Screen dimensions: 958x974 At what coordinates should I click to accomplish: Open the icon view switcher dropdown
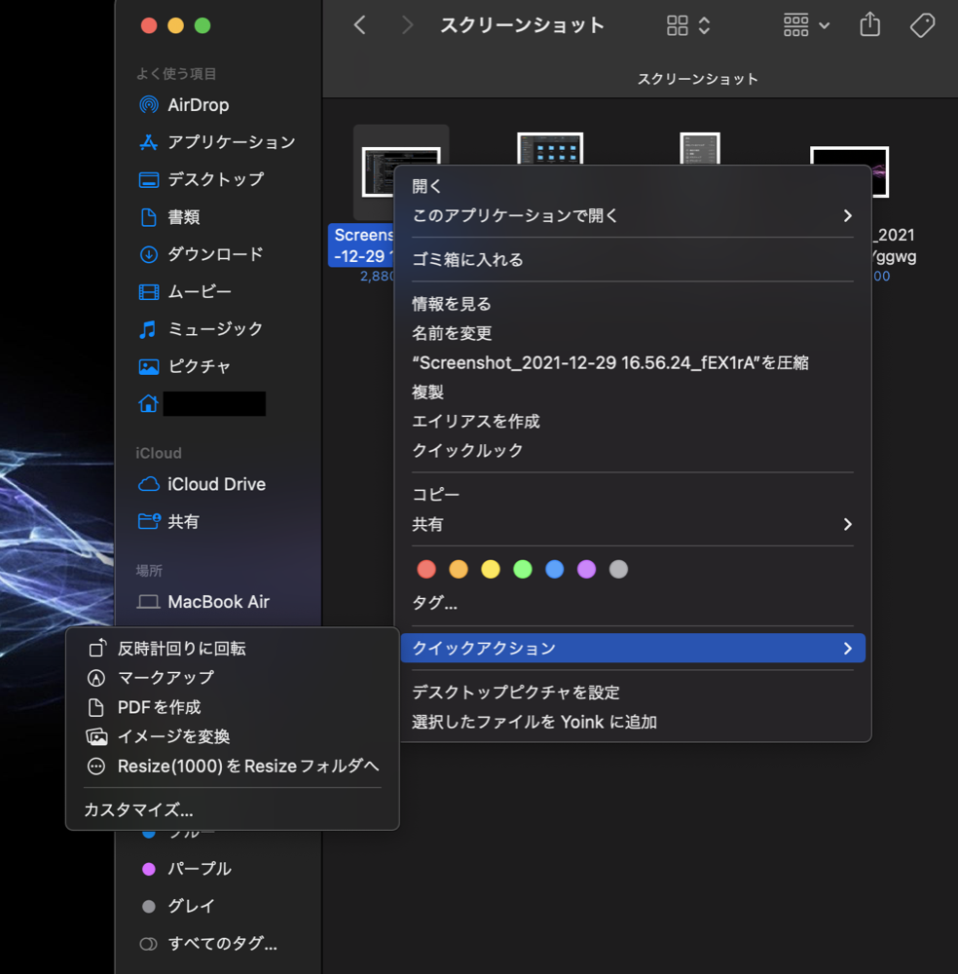click(688, 25)
